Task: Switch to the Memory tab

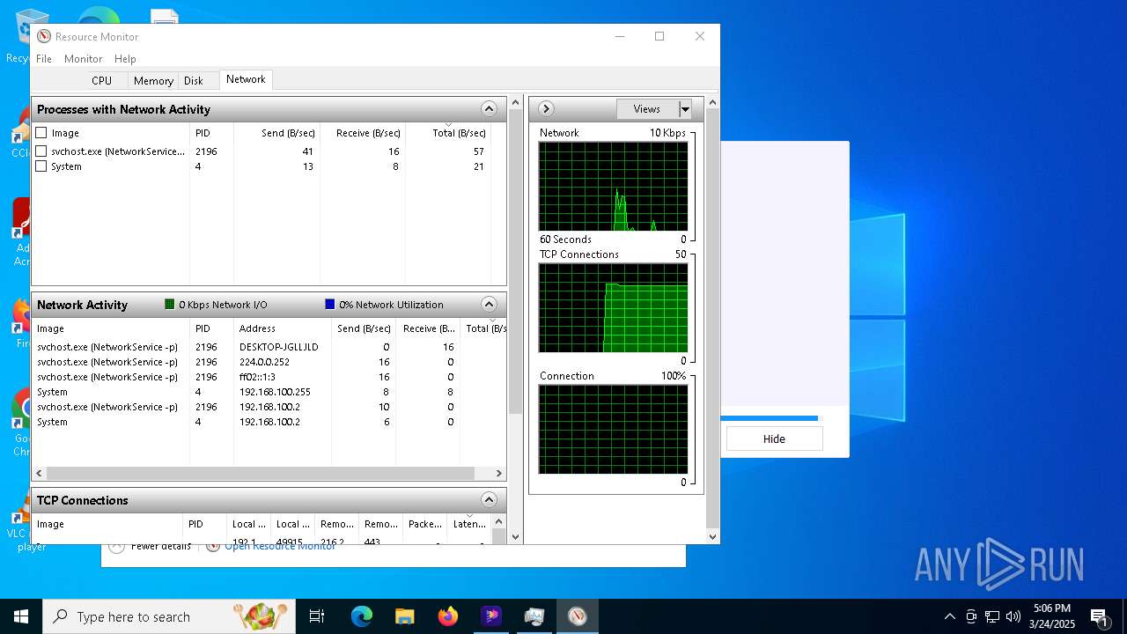Action: pos(153,80)
